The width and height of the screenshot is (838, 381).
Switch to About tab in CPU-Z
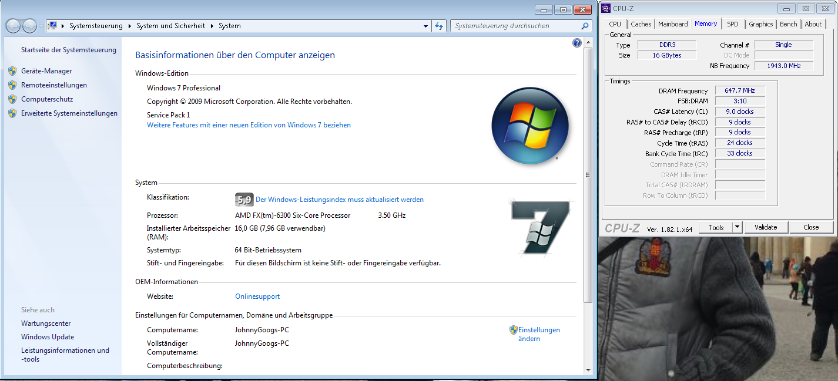pos(813,24)
